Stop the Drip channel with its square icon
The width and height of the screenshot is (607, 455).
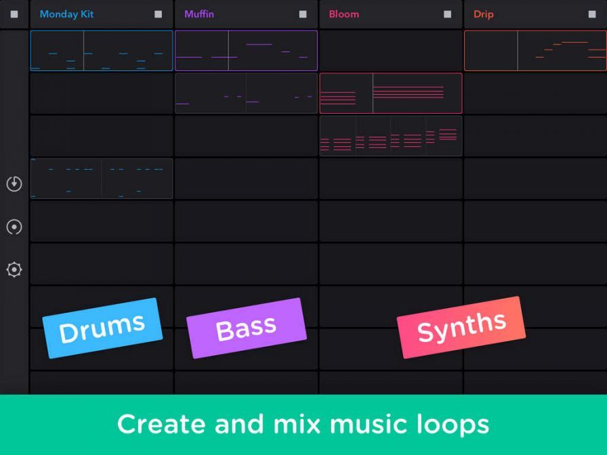(591, 14)
